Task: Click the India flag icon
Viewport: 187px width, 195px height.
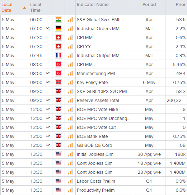Action: [x=59, y=20]
